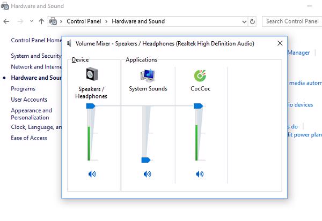
Task: Click the Speakers / Headphones device icon
Action: coord(92,74)
